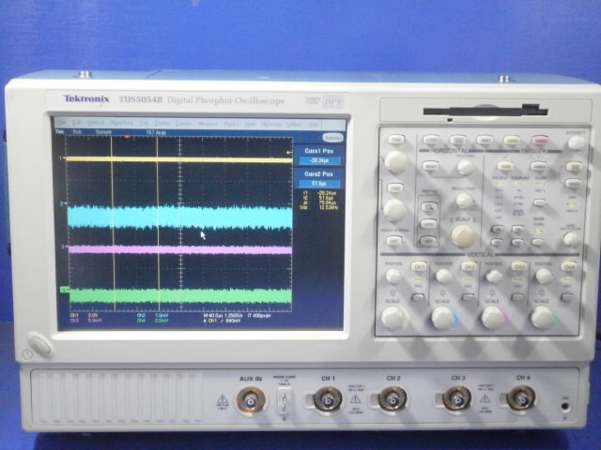Expand the Help menu
The height and width of the screenshot is (450, 601).
(314, 125)
